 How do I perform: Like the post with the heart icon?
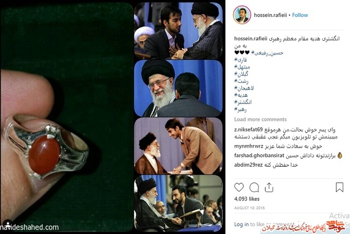tap(239, 187)
